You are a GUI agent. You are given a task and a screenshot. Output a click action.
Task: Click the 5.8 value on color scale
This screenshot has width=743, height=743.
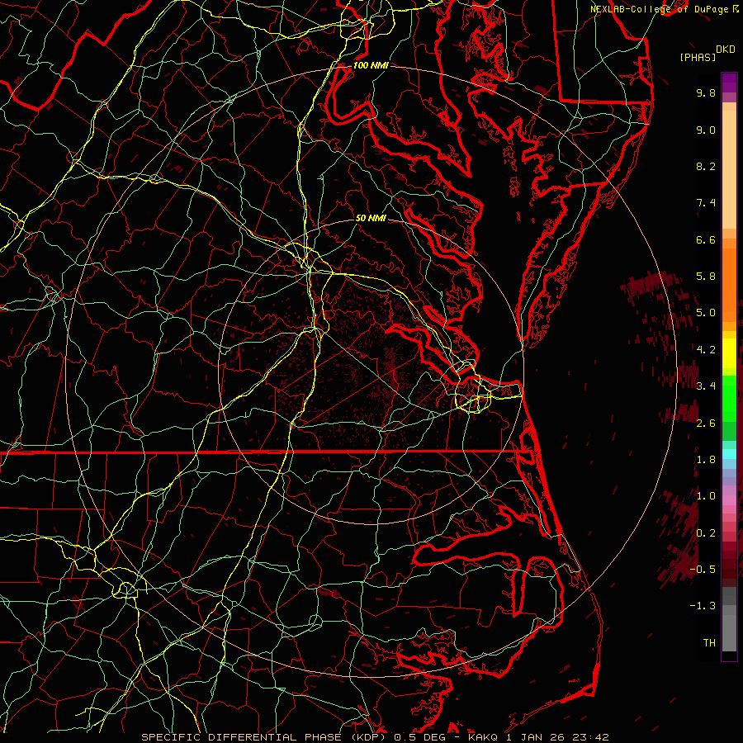(x=706, y=277)
